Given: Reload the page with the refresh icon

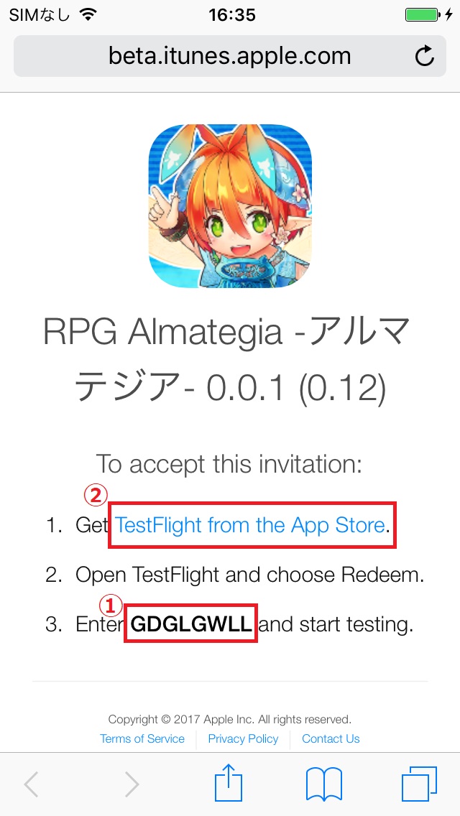Looking at the screenshot, I should pos(425,56).
